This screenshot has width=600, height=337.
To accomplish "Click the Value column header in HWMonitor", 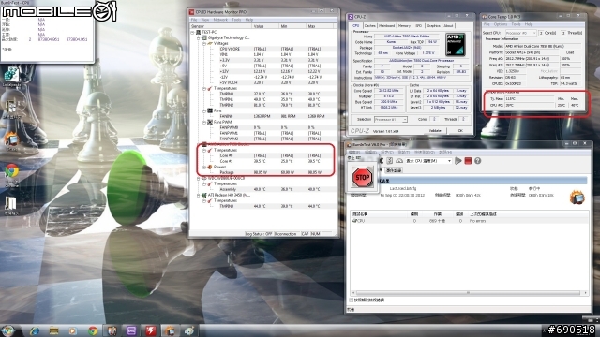I will [265, 26].
